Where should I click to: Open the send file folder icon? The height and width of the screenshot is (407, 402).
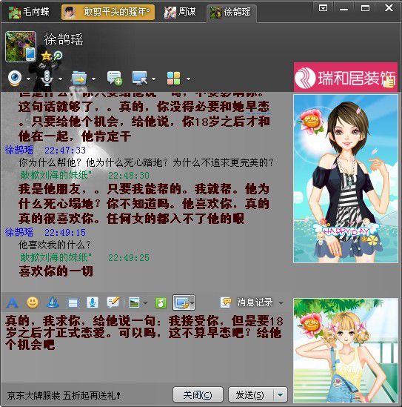(x=79, y=78)
